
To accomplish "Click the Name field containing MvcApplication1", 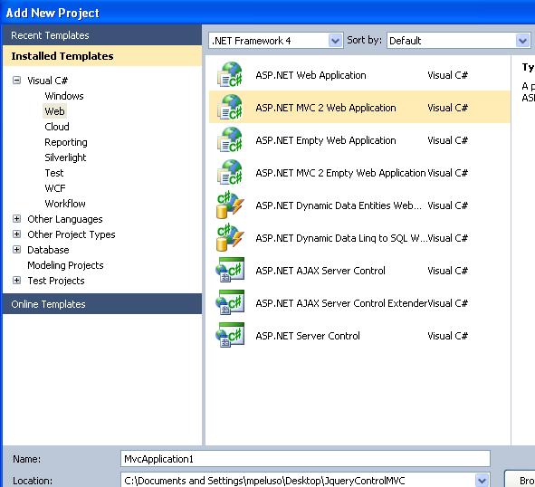I will click(305, 459).
